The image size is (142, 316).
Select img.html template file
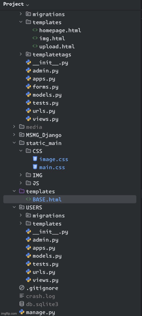pos(52,38)
